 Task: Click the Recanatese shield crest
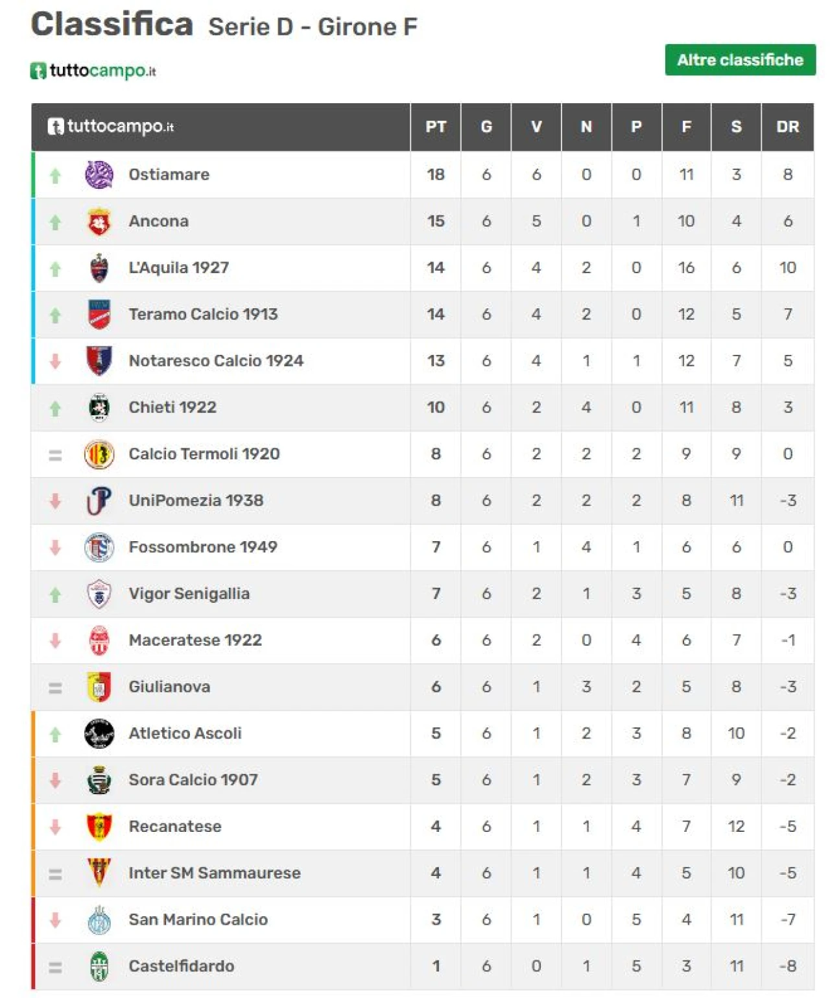(99, 827)
